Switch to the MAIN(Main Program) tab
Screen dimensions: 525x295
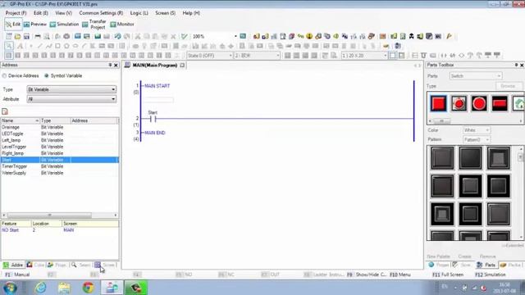pos(155,66)
